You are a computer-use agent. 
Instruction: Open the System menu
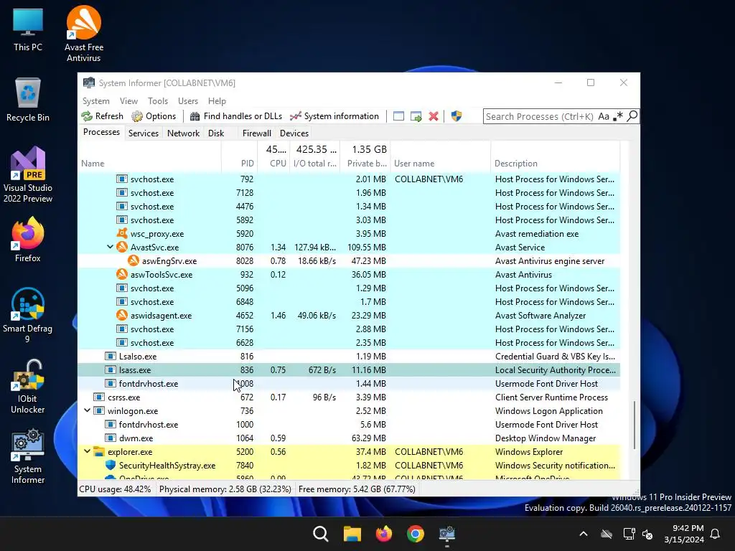point(95,101)
